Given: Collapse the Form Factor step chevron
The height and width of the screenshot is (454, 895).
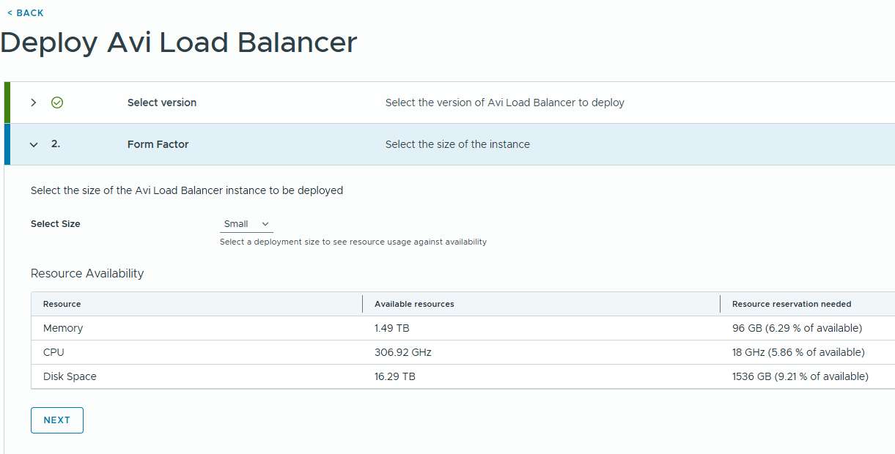Looking at the screenshot, I should click(x=34, y=145).
